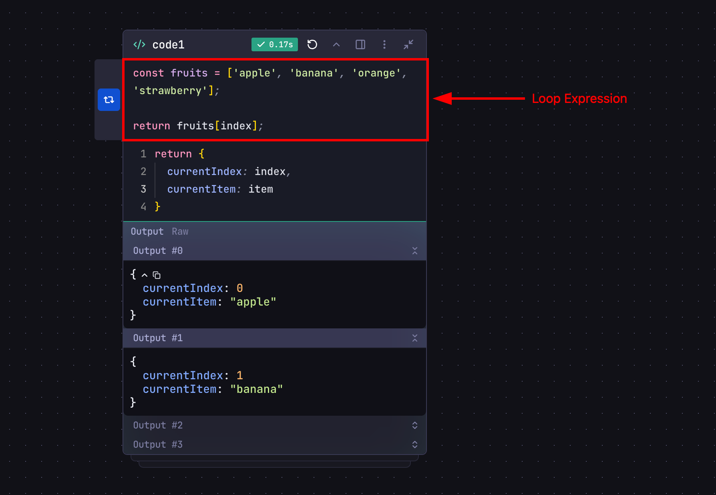Click the code block icon beside code1
Screen dimensions: 716x495
point(139,44)
